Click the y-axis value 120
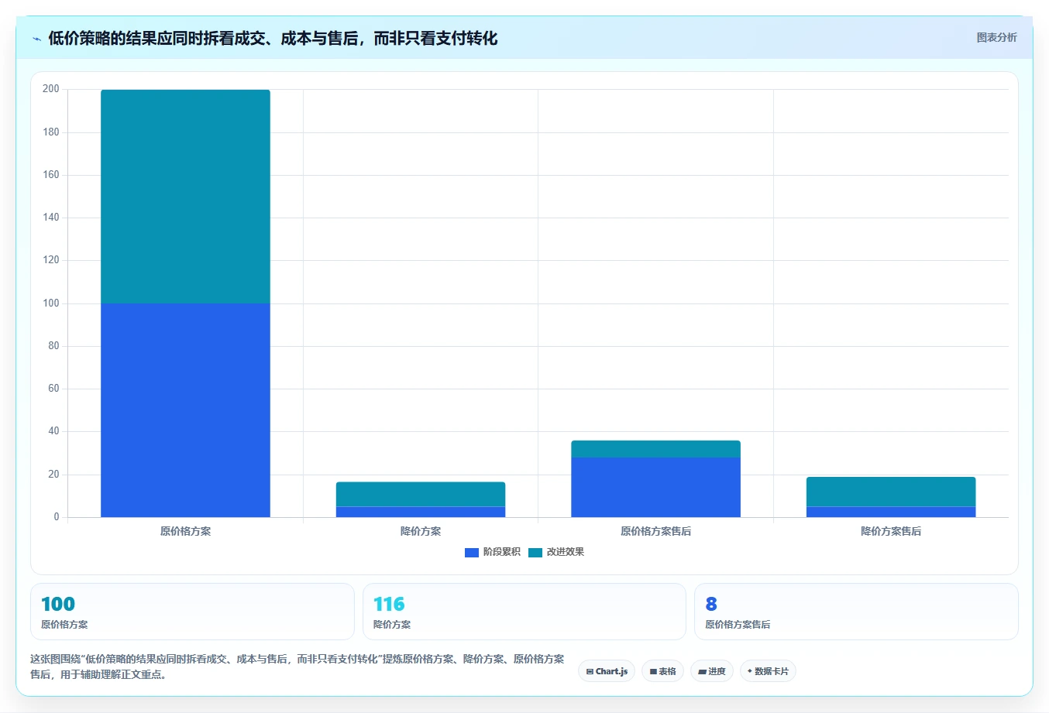Image resolution: width=1049 pixels, height=713 pixels. tap(51, 260)
